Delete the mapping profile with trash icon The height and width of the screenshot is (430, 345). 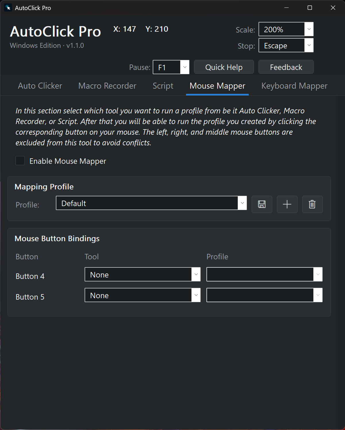pos(312,204)
